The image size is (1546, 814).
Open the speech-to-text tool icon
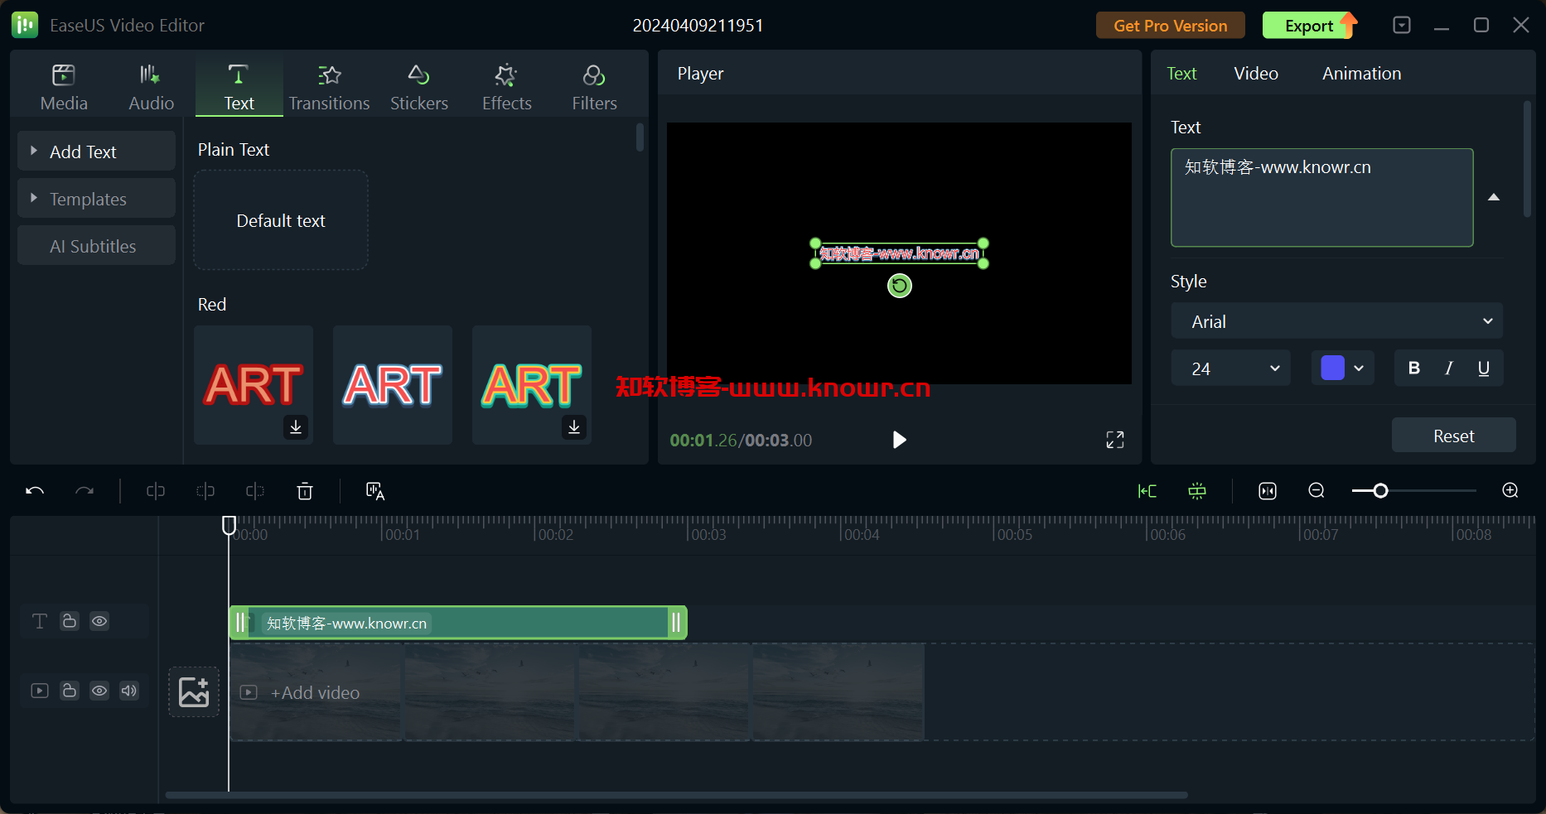click(375, 491)
